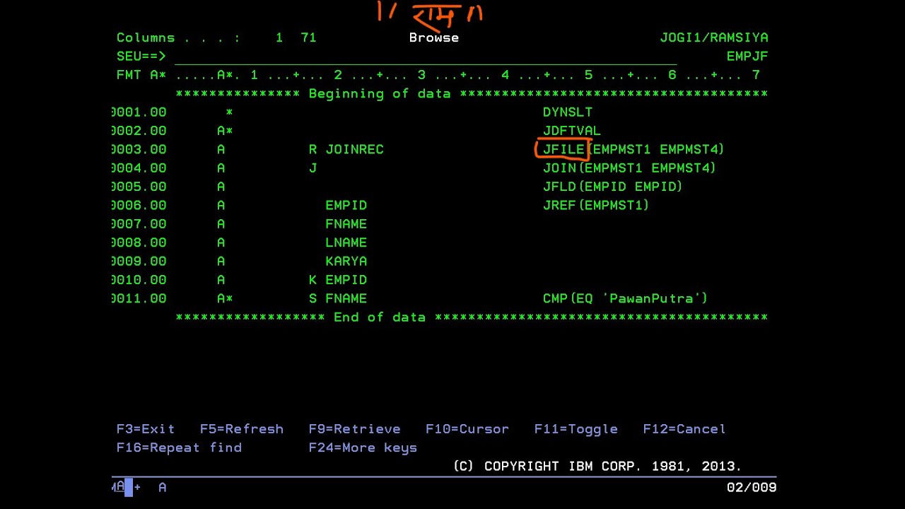
Task: Select sequence number 0009.00
Action: pyautogui.click(x=139, y=262)
